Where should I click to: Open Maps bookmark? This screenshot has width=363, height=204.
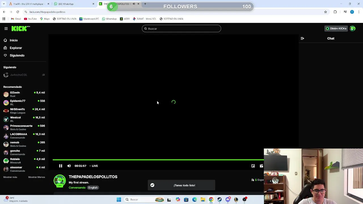coord(45,19)
